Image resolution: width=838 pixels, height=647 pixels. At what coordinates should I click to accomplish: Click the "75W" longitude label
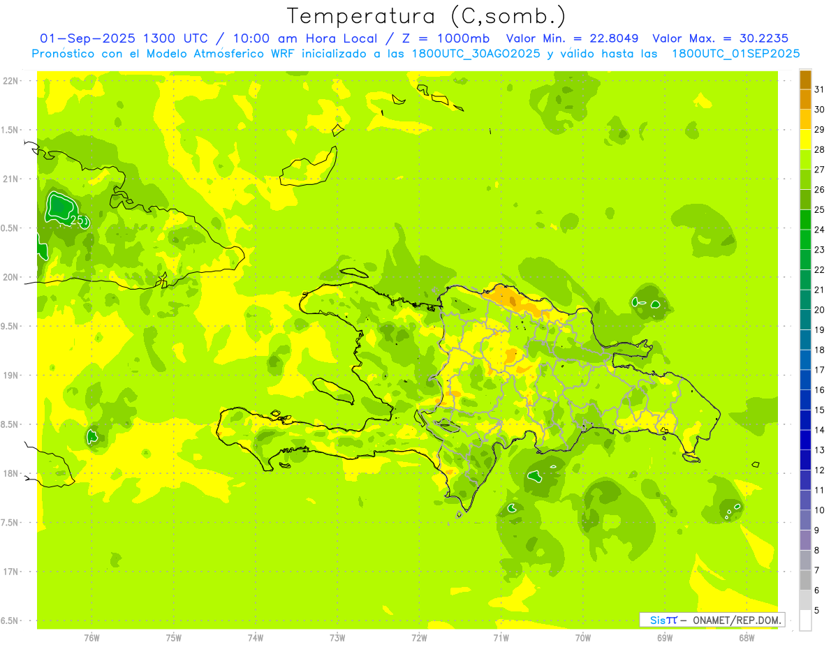[x=174, y=638]
